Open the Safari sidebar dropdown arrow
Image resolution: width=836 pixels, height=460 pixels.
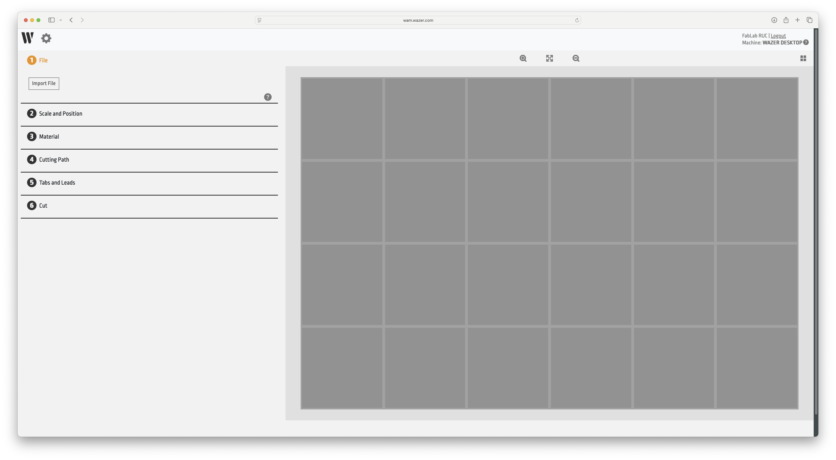61,20
